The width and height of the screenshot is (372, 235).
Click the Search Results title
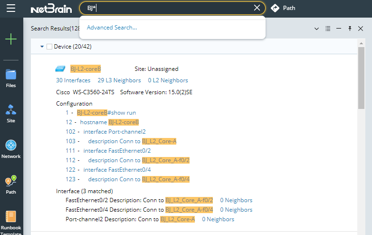click(x=55, y=29)
